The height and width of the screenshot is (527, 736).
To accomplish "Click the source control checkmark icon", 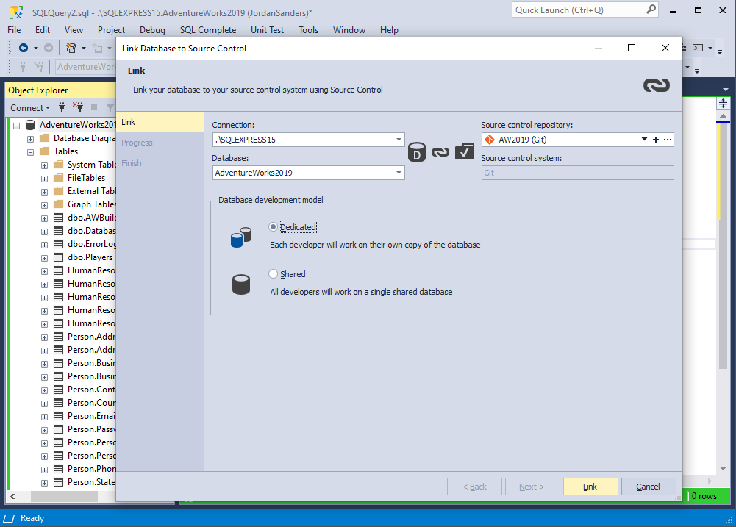I will coord(465,151).
